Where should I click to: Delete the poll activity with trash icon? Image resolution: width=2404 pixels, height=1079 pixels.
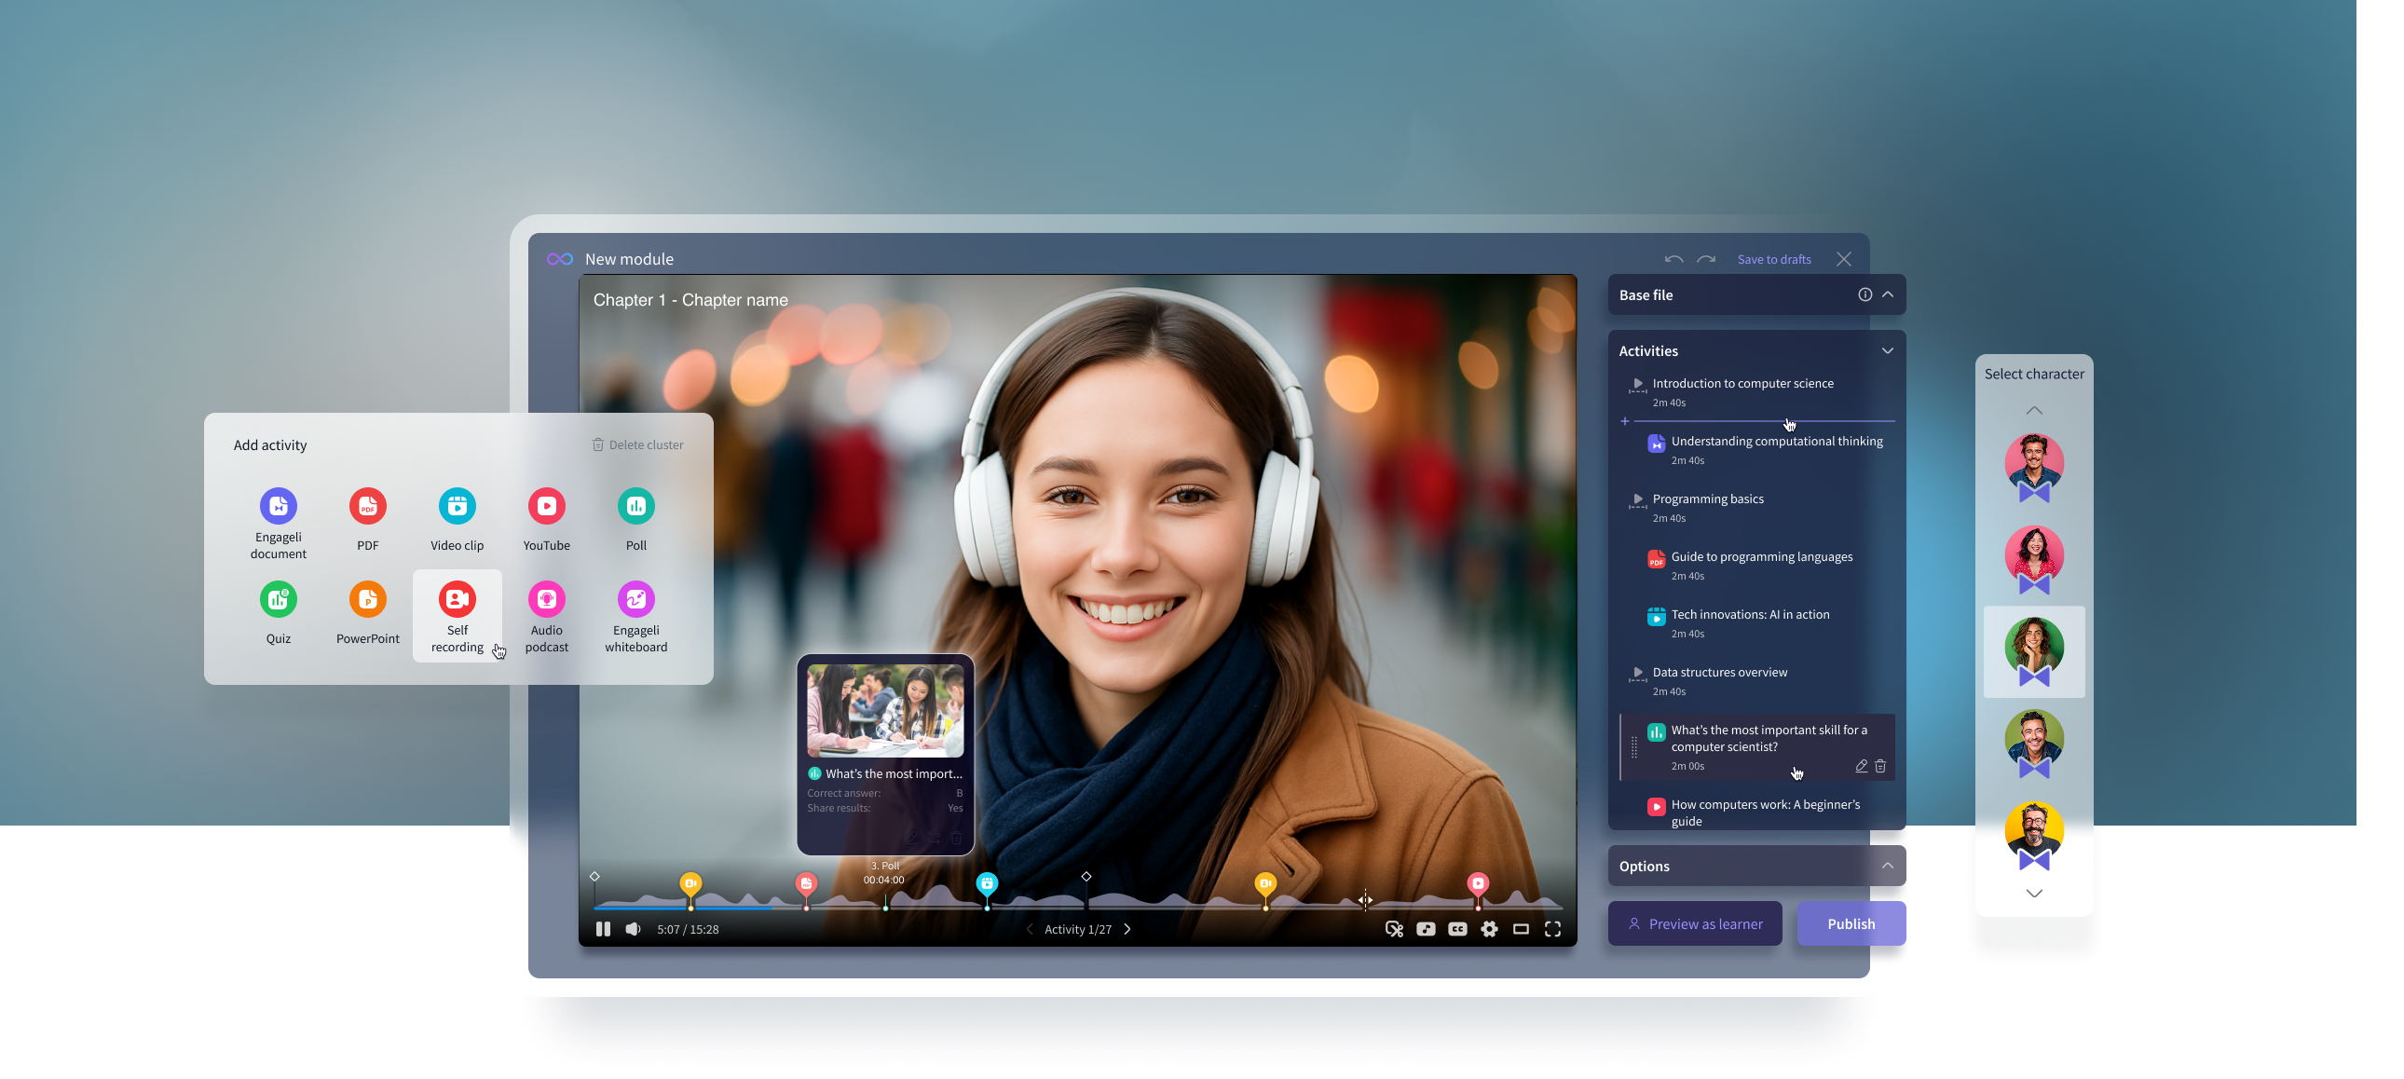pyautogui.click(x=1880, y=765)
